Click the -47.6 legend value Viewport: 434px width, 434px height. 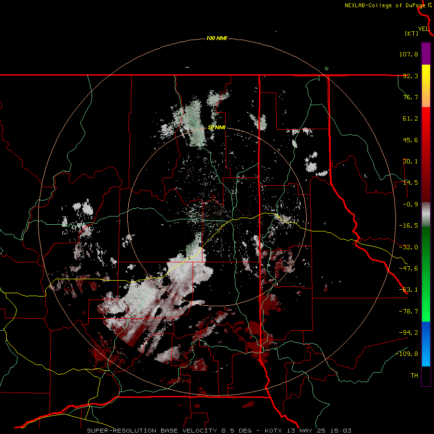pos(408,269)
